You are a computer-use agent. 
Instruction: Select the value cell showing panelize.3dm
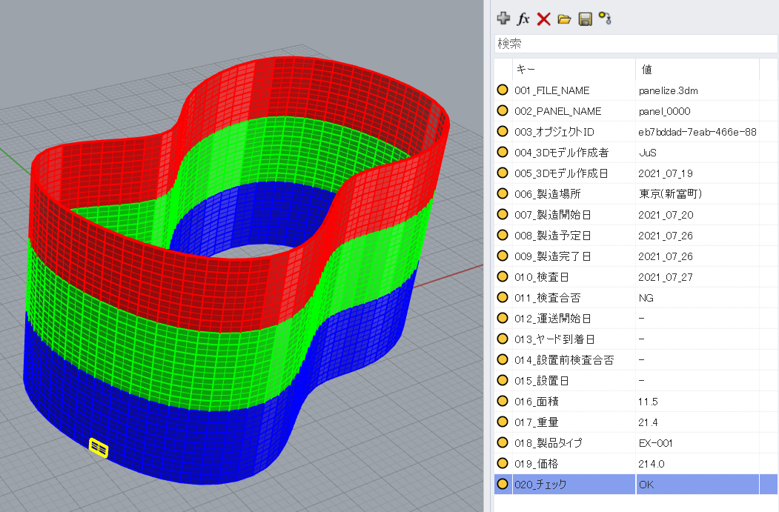click(667, 90)
